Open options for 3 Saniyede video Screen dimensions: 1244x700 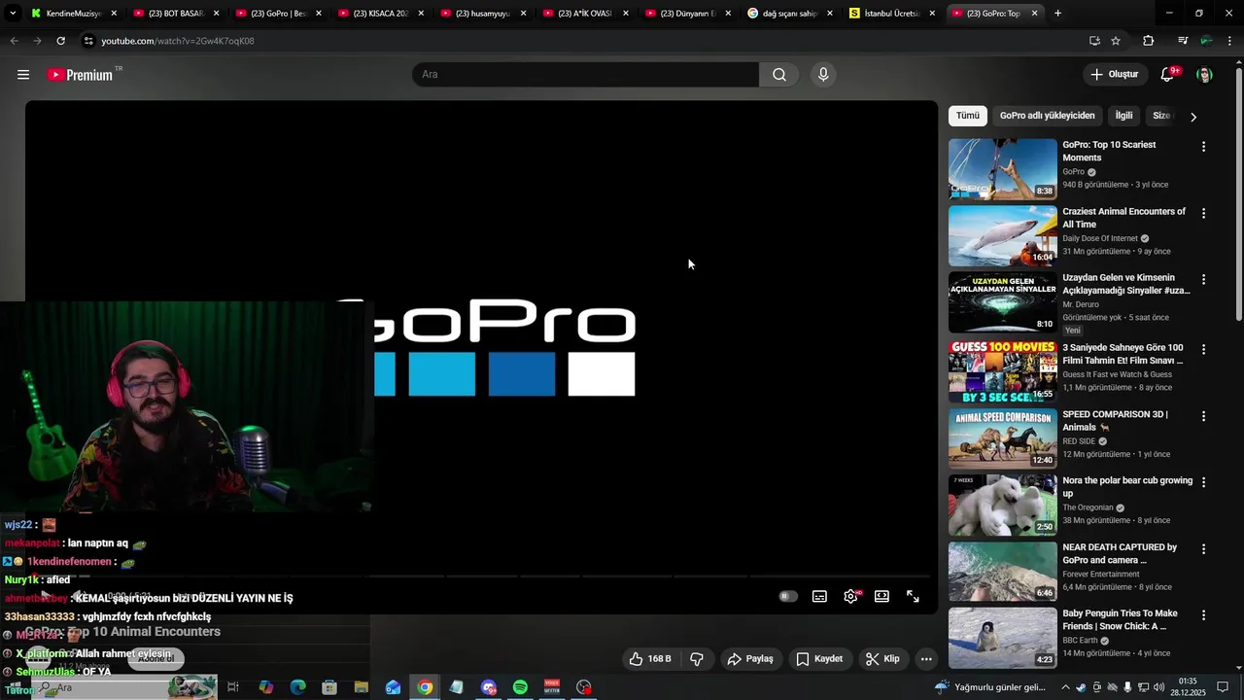pos(1203,349)
